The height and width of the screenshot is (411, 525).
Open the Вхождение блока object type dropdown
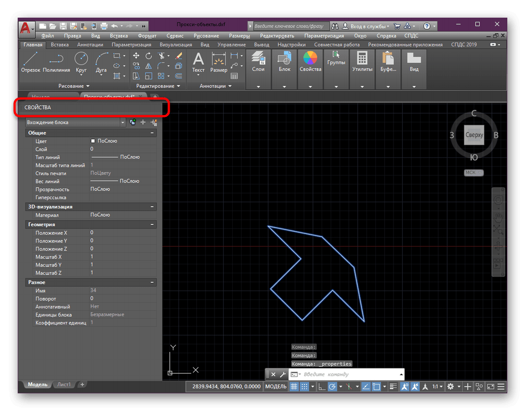(123, 122)
